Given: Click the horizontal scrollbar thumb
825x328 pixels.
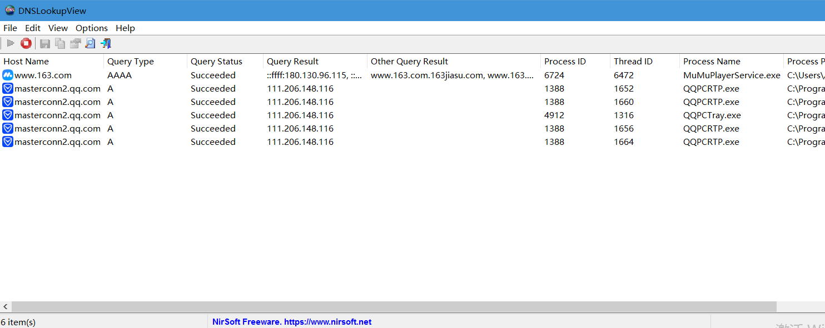Looking at the screenshot, I should click(394, 306).
